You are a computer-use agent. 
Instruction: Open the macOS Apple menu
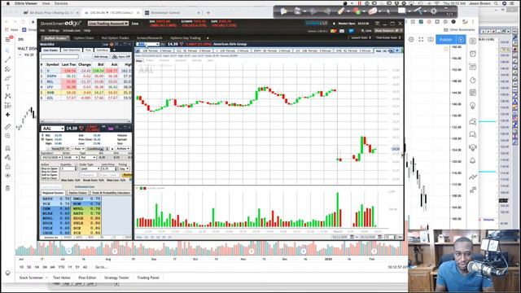coord(8,3)
